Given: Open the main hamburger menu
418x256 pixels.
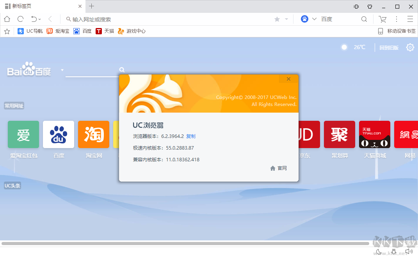Looking at the screenshot, I should [410, 19].
